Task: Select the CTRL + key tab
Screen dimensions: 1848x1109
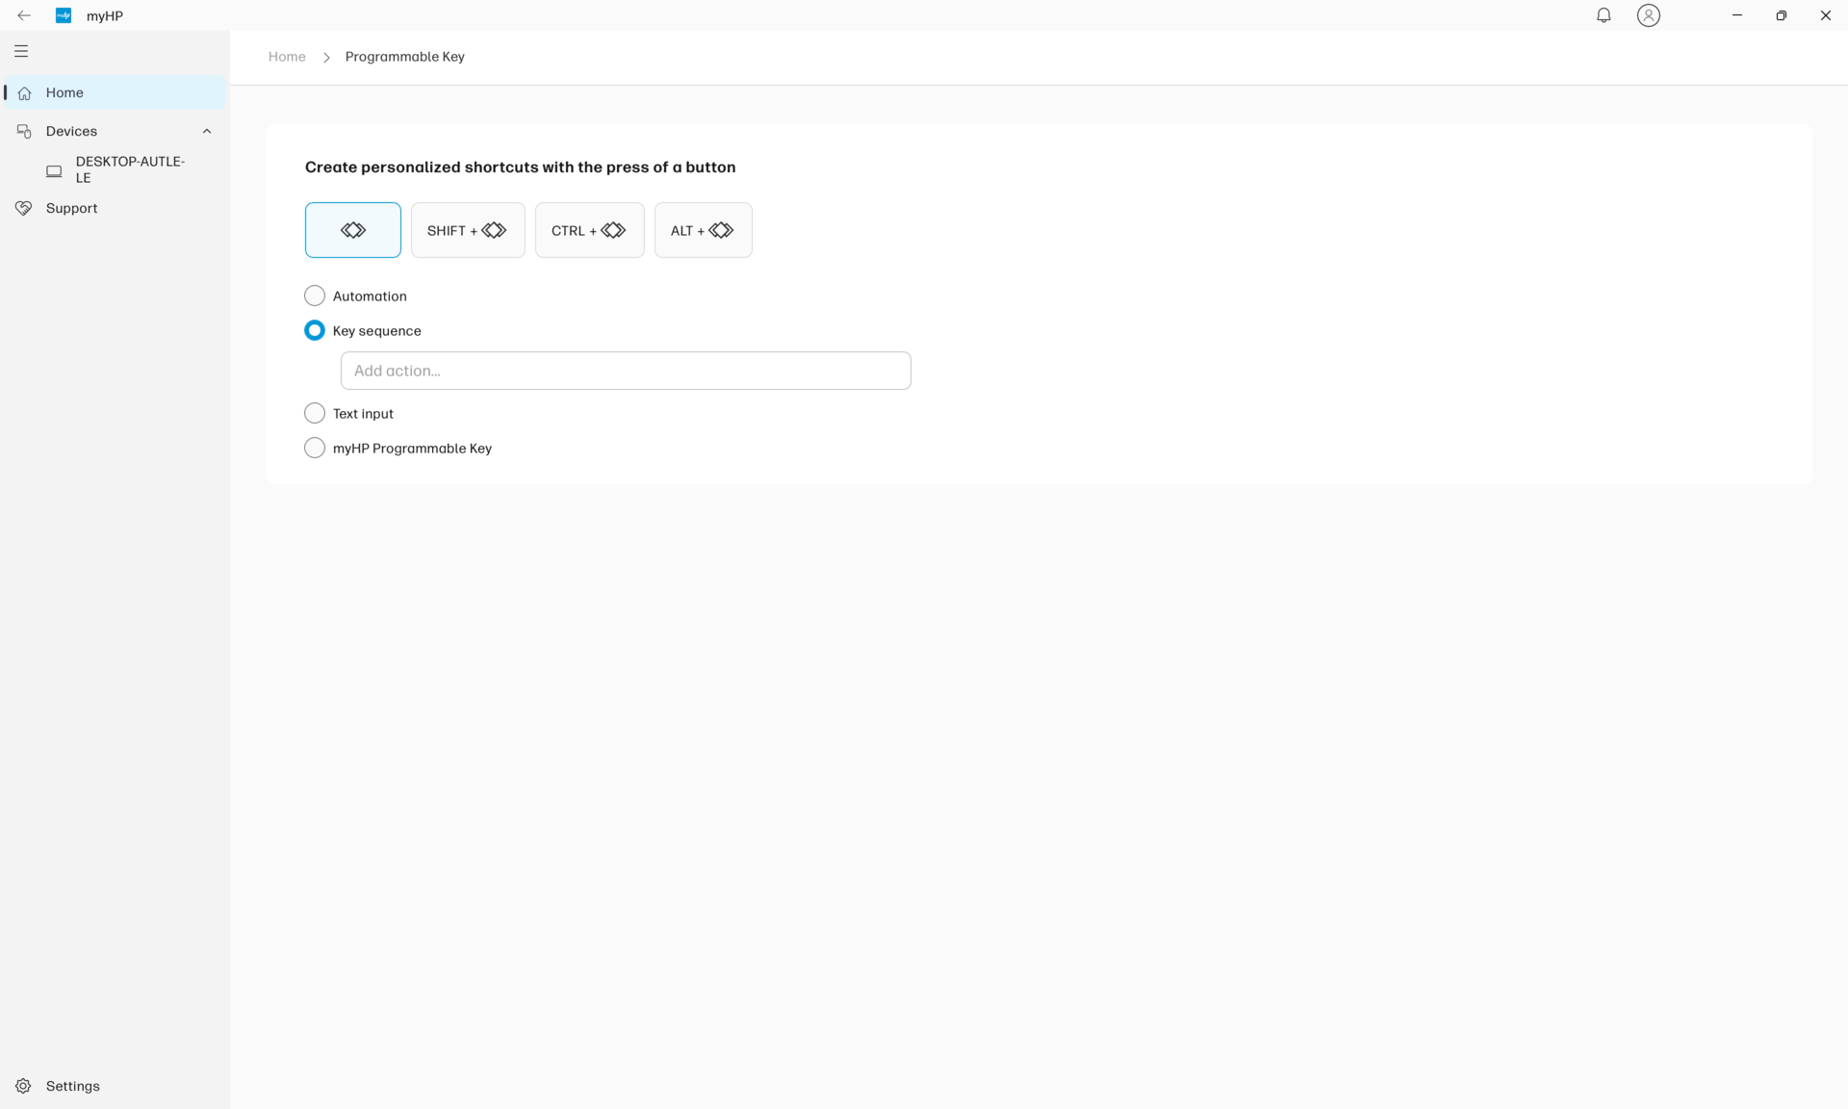Action: coord(589,230)
